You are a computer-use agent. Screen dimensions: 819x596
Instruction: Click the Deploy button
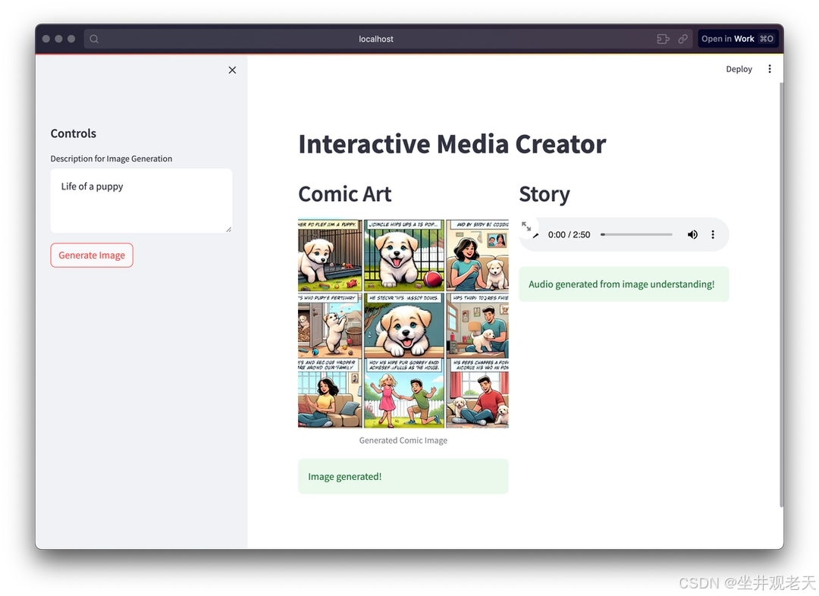pos(739,69)
